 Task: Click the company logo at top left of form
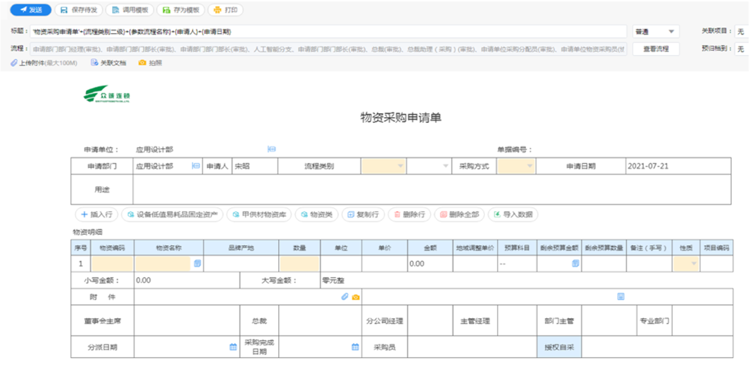pyautogui.click(x=107, y=94)
